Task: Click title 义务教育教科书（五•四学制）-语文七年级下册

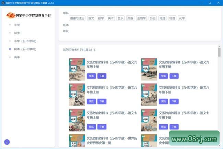Action: (x=184, y=115)
